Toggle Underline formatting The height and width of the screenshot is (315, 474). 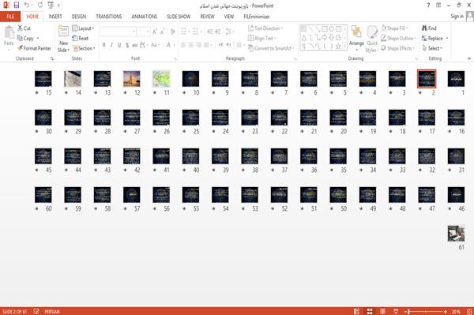(x=119, y=45)
